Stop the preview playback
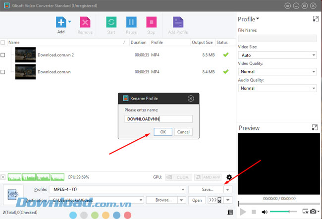 254,212
